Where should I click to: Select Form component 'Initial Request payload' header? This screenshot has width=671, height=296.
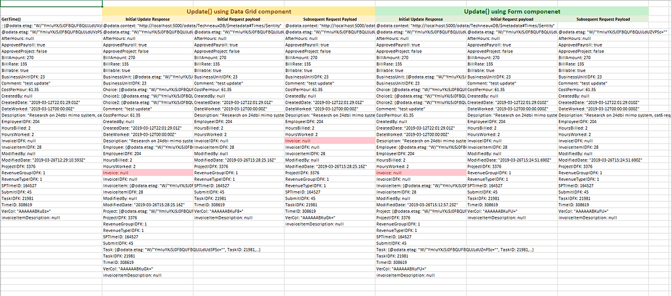click(x=512, y=19)
